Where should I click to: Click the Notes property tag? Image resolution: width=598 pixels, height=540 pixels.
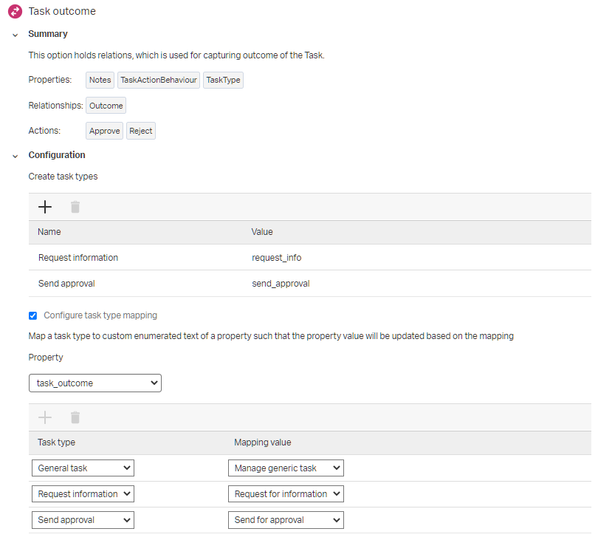[100, 80]
